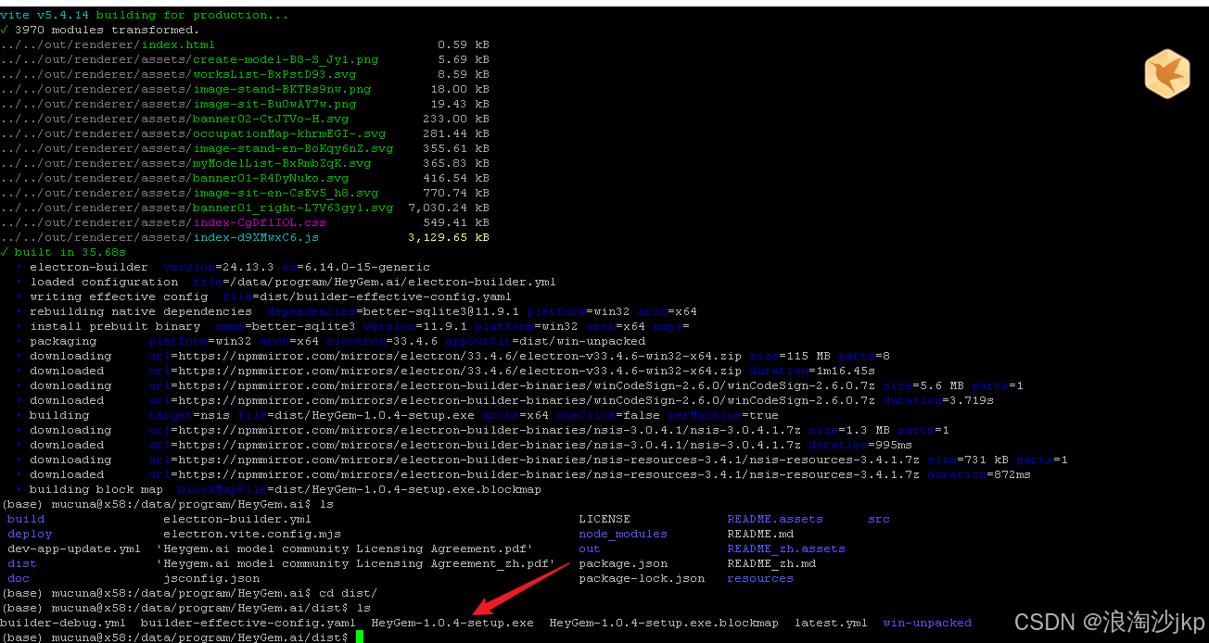Select the yellow '3,129.65 kB' size

tap(449, 237)
